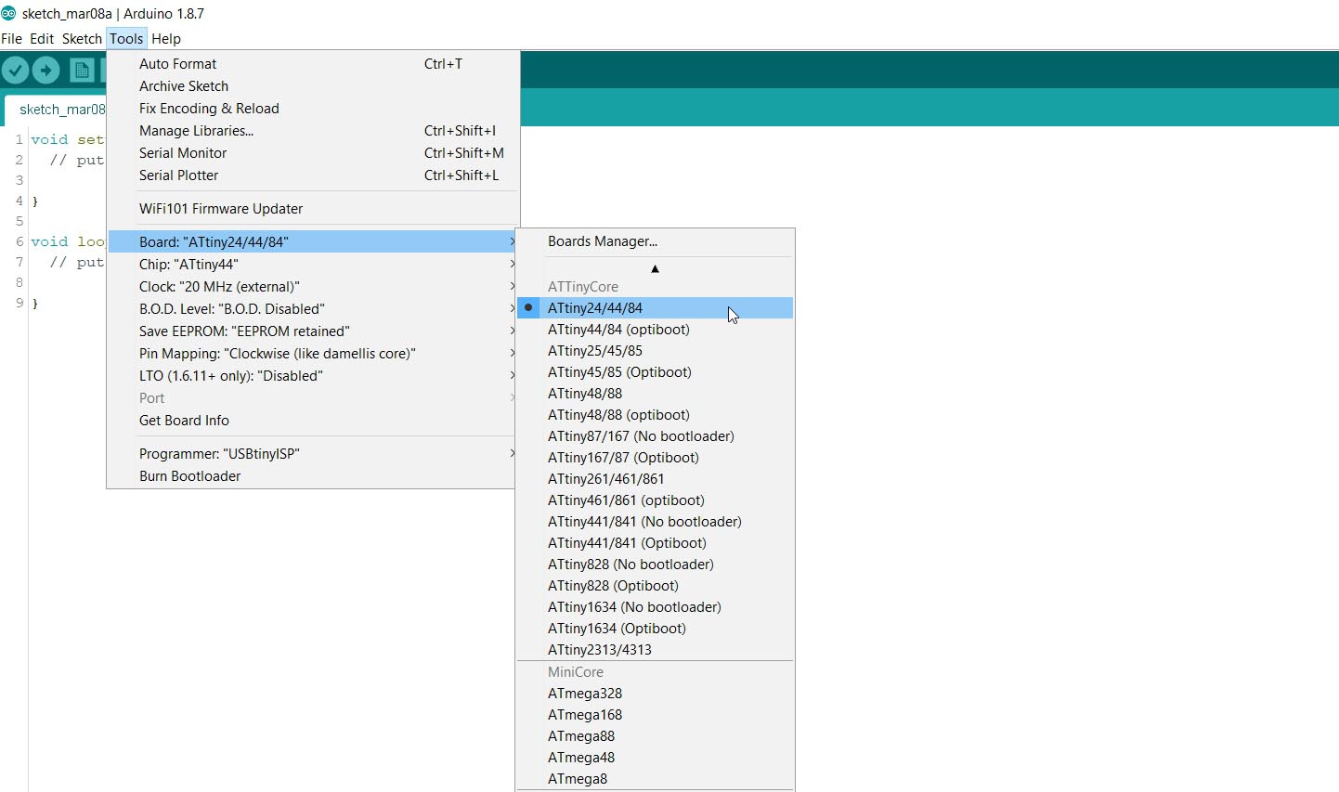Select ATmega328 under MiniCore
The width and height of the screenshot is (1339, 792).
655,693
